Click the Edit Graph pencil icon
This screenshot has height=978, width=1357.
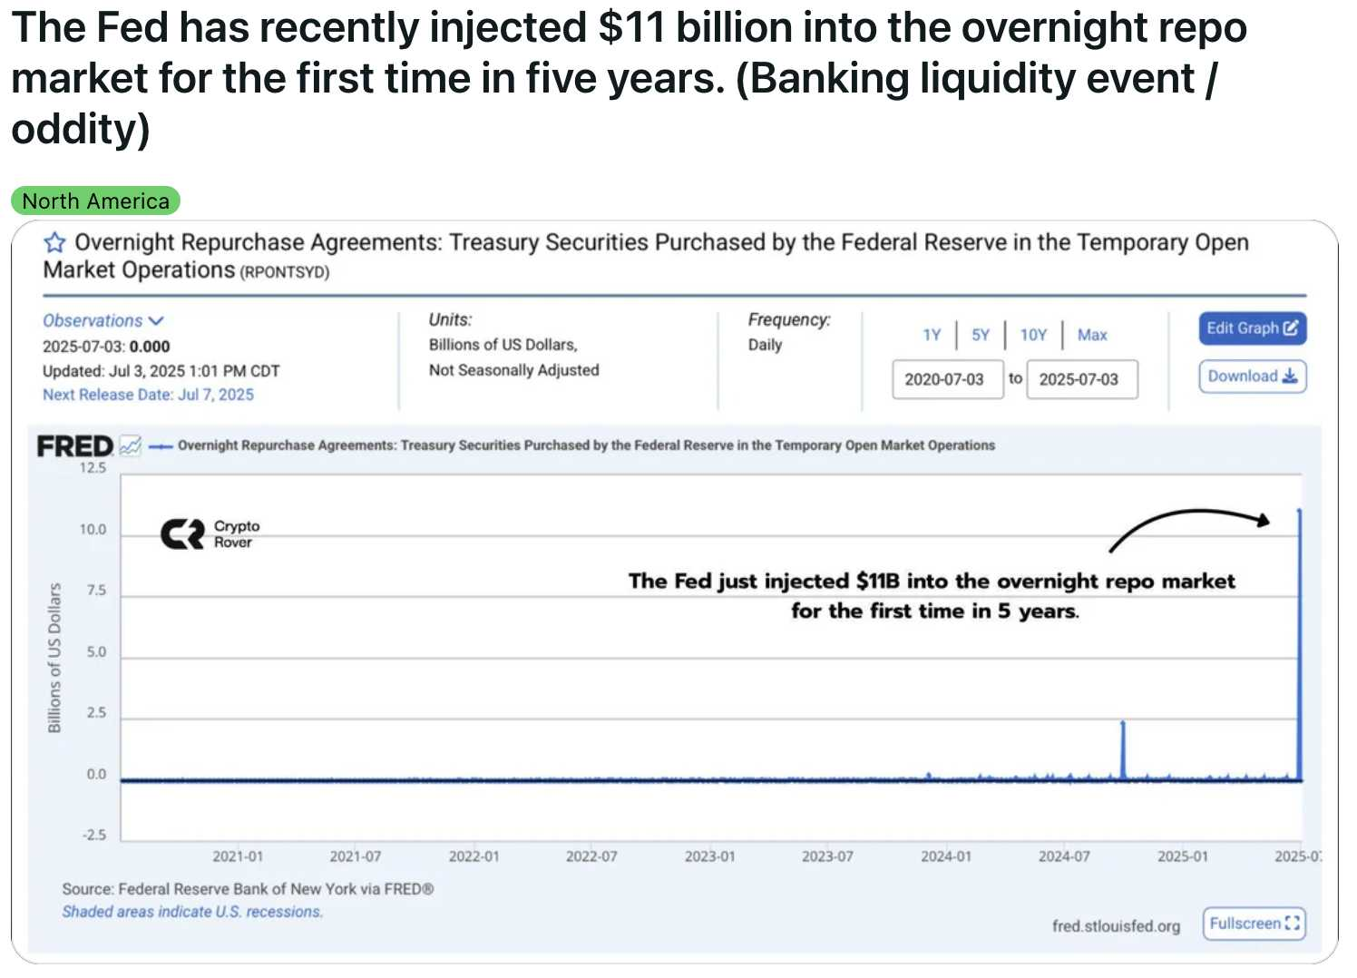coord(1292,328)
